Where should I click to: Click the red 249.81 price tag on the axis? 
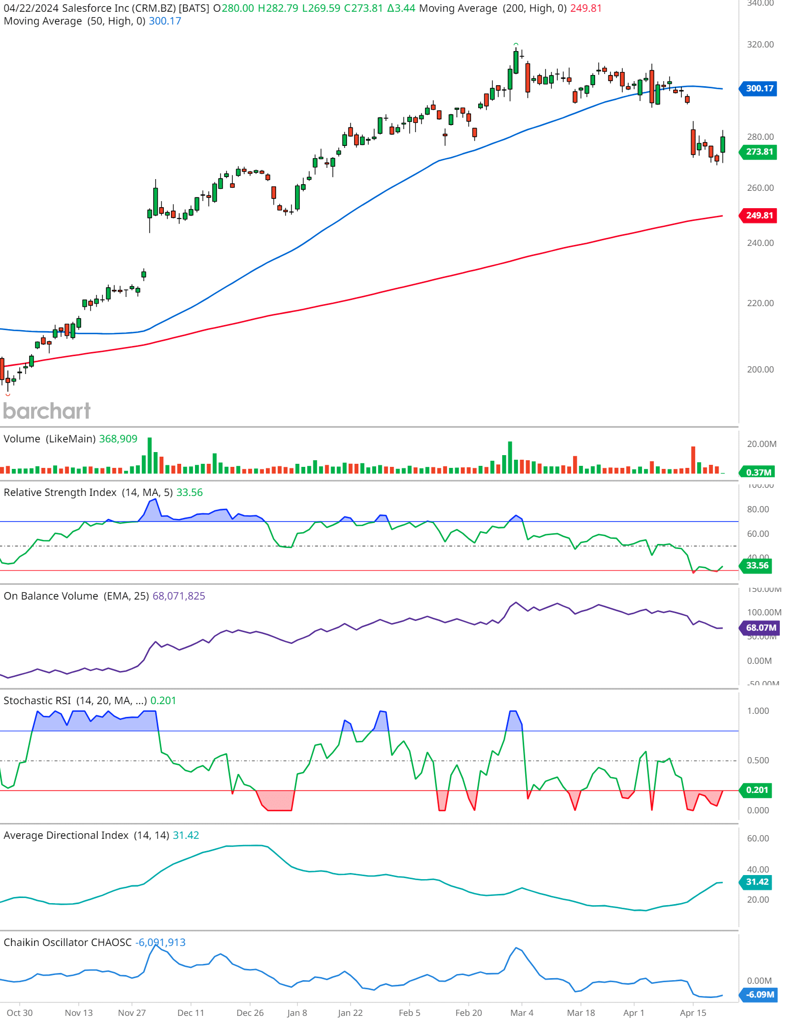coord(759,215)
